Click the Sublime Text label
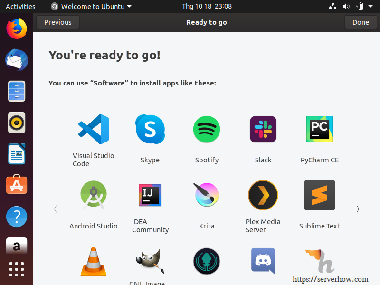The height and width of the screenshot is (285, 380). pos(320,226)
